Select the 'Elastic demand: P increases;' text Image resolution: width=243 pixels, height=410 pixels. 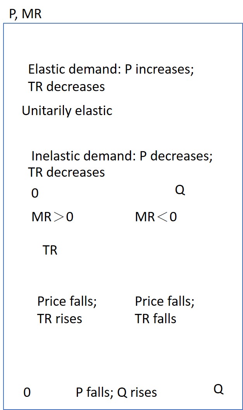pos(111,69)
